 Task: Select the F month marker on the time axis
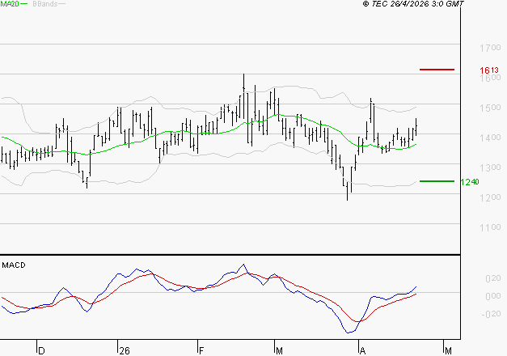tap(201, 350)
